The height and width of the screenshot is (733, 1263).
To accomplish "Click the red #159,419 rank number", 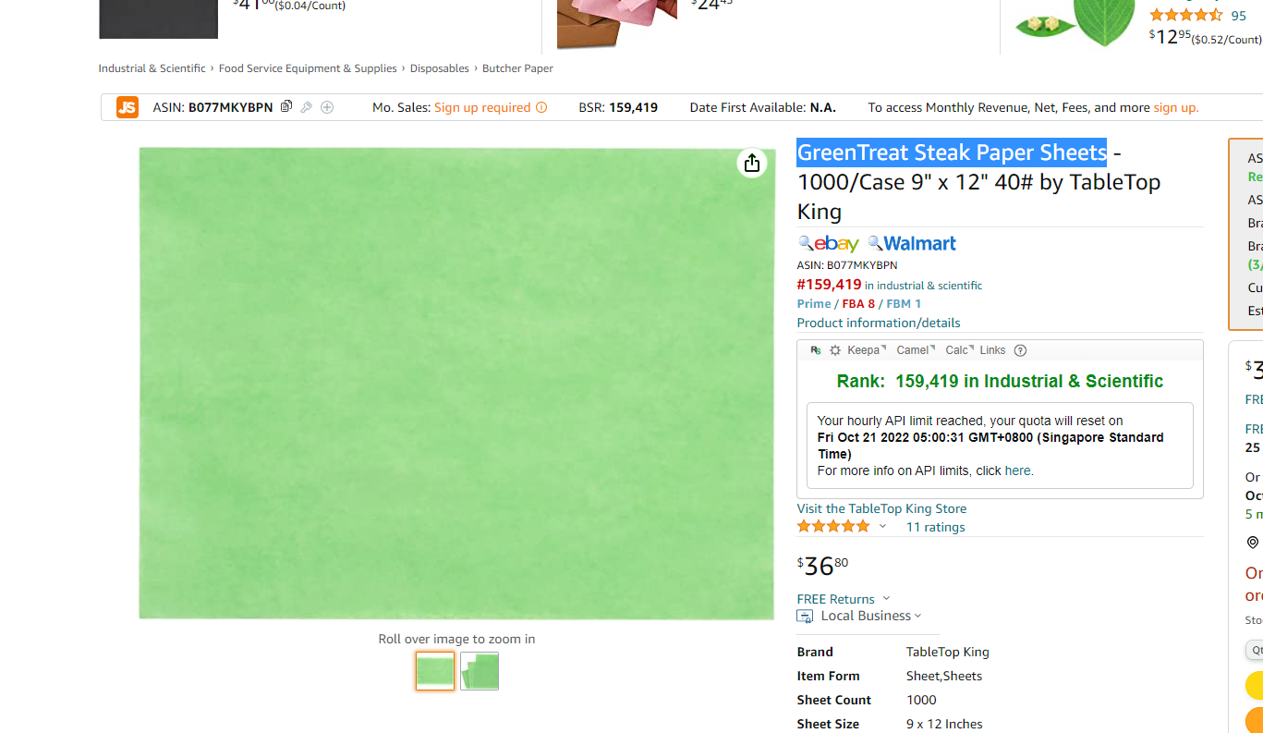I will pyautogui.click(x=830, y=285).
